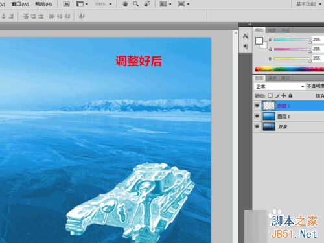Switch to the 色板 swatches tab
The width and height of the screenshot is (324, 243).
click(272, 30)
